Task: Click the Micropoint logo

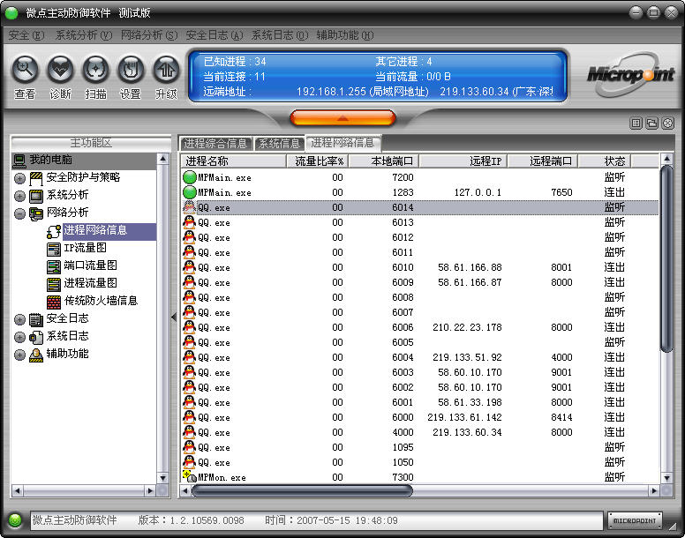Action: (x=630, y=75)
